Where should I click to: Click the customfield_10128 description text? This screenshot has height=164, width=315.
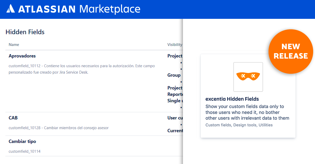[x=59, y=128]
